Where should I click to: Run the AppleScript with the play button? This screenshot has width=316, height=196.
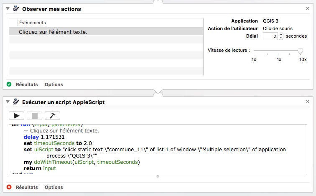pos(17,116)
